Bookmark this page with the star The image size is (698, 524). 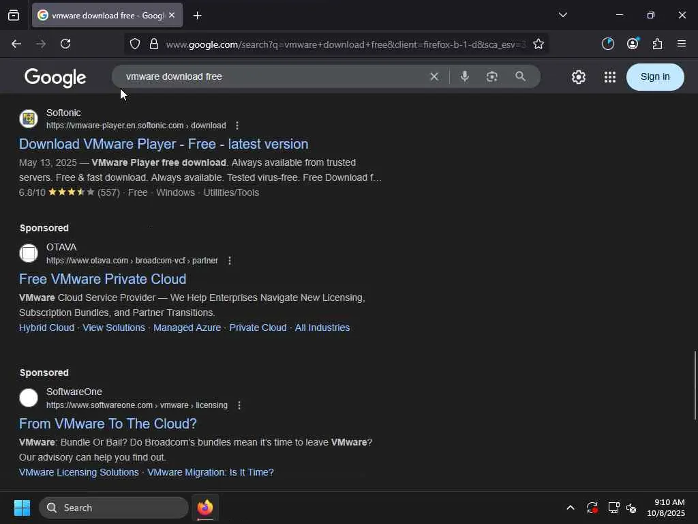coord(538,44)
